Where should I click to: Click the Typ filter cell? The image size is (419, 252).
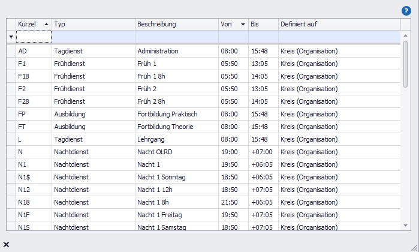coord(93,37)
